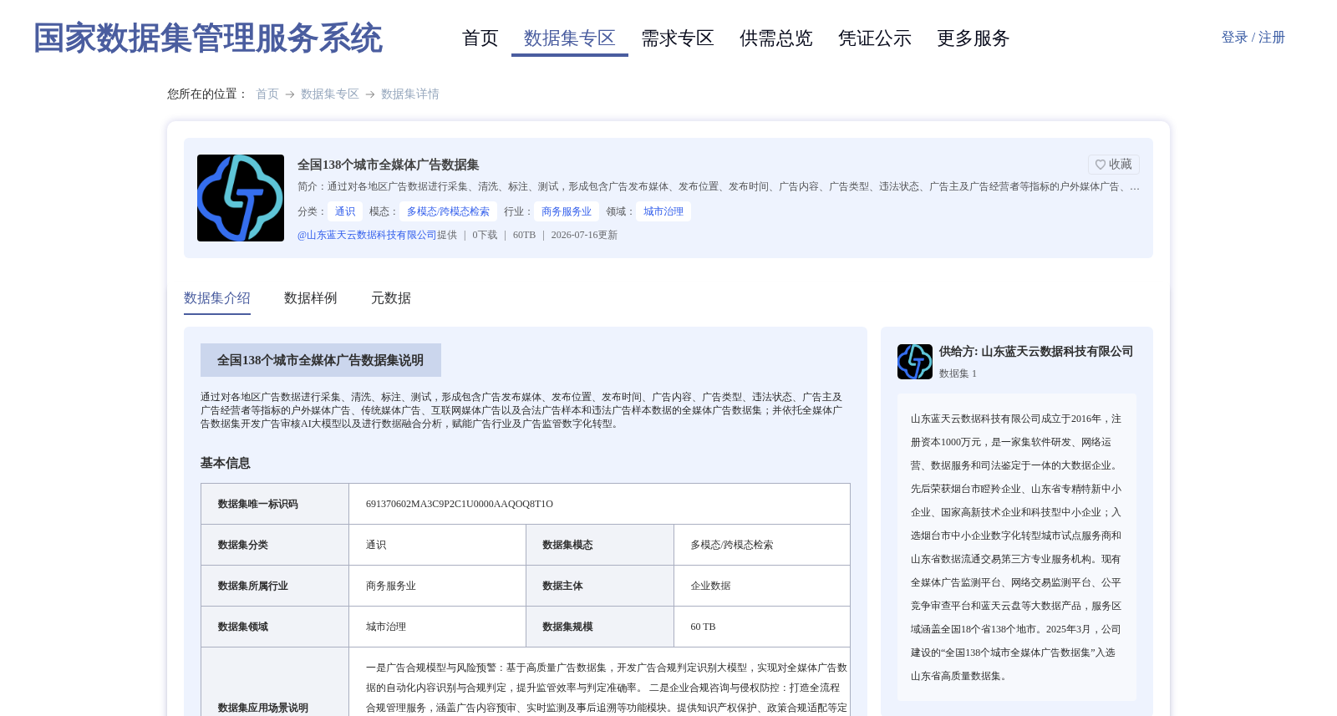Click the 基本信息 section heading
This screenshot has width=1337, height=716.
pos(226,463)
